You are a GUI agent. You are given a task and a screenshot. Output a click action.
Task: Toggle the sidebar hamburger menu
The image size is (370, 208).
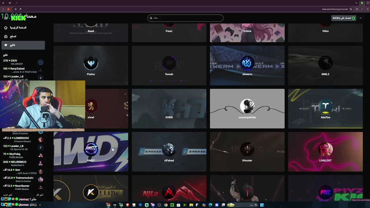[x=6, y=18]
